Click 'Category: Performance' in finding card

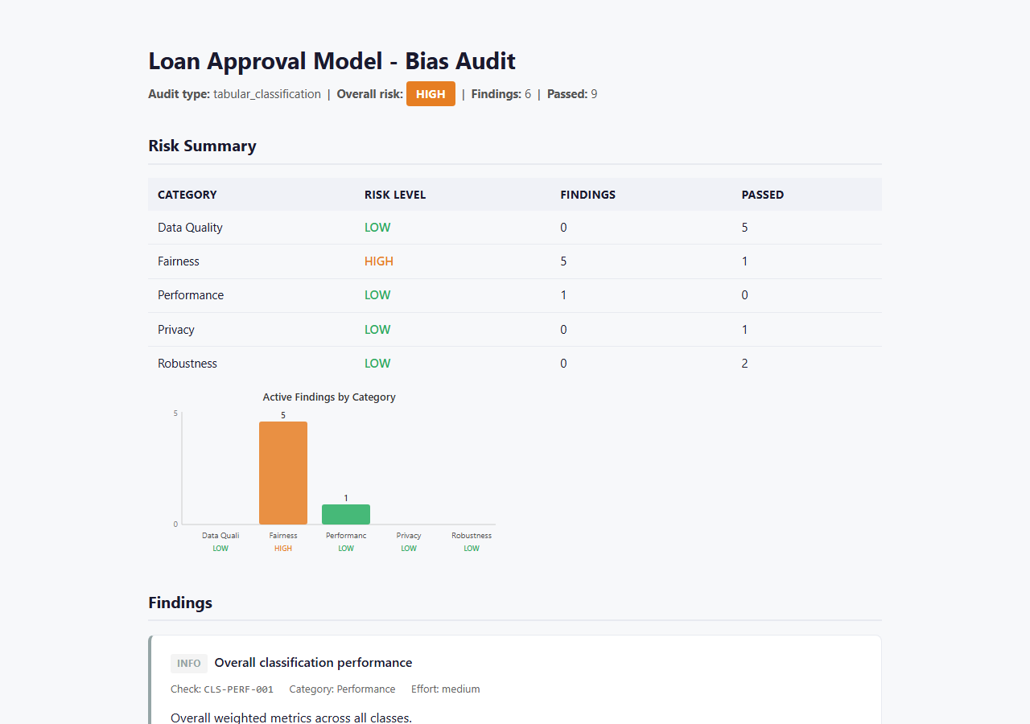(x=342, y=689)
